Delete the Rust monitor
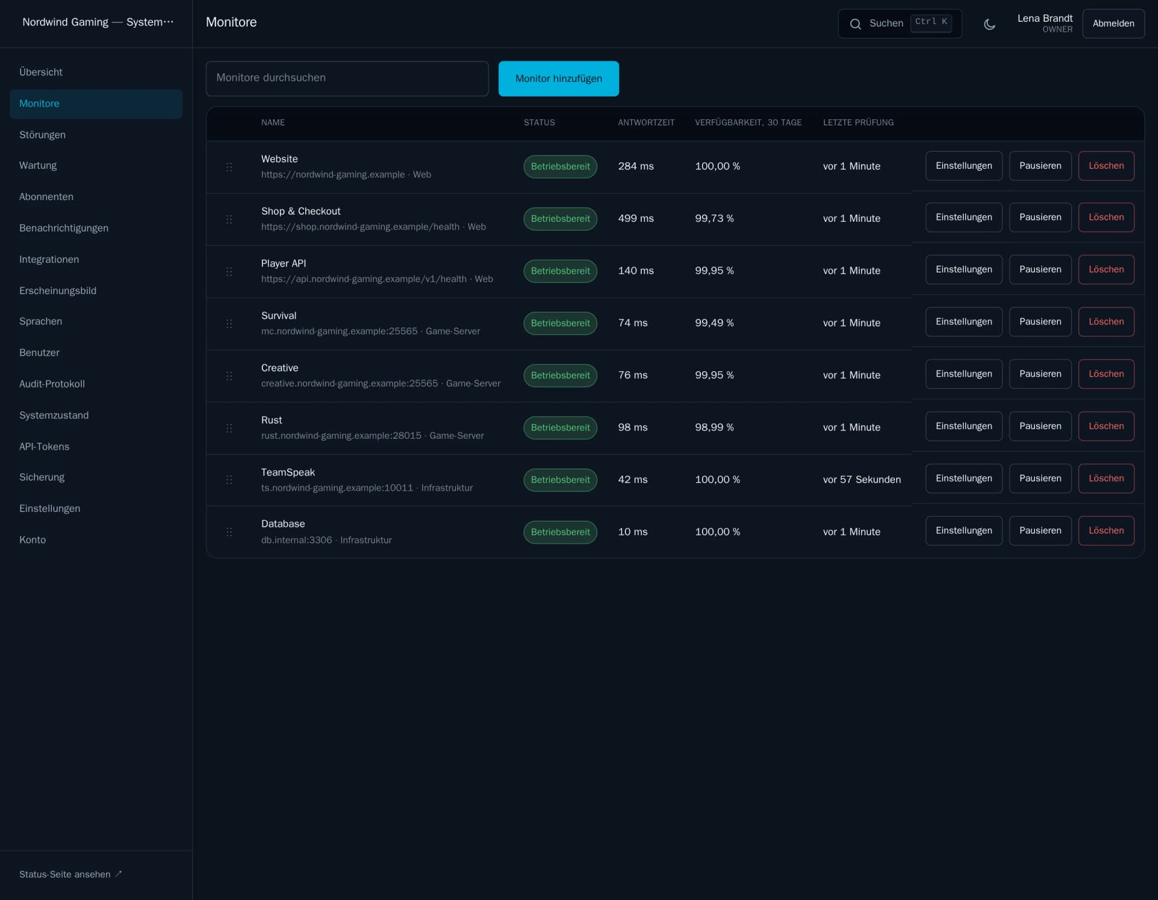1158x900 pixels. tap(1106, 426)
